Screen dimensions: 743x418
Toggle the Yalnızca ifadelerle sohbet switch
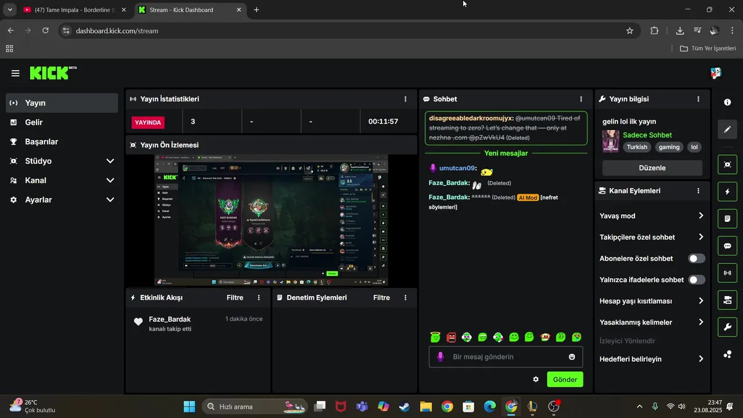pos(697,280)
